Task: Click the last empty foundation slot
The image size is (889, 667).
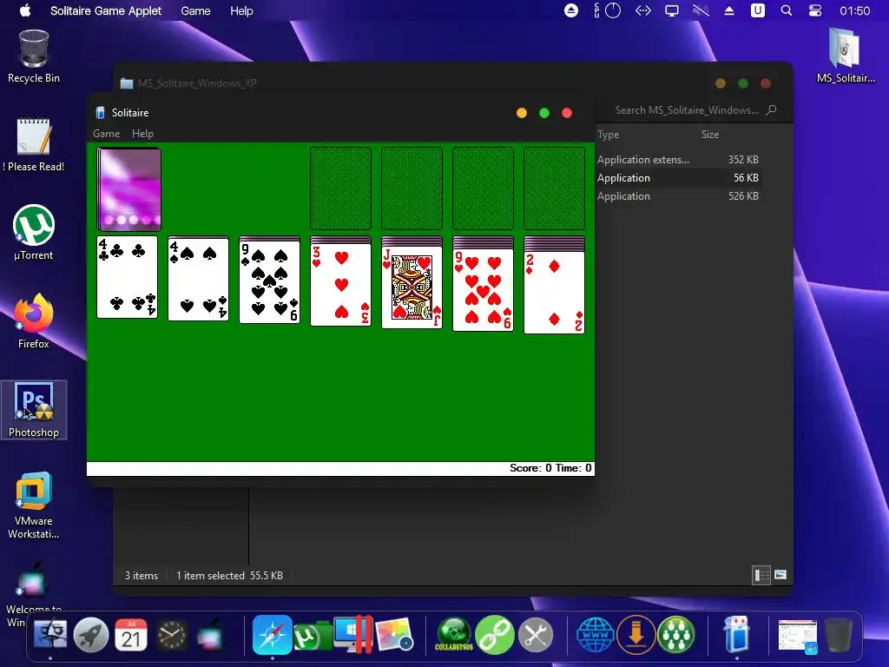Action: [x=555, y=188]
